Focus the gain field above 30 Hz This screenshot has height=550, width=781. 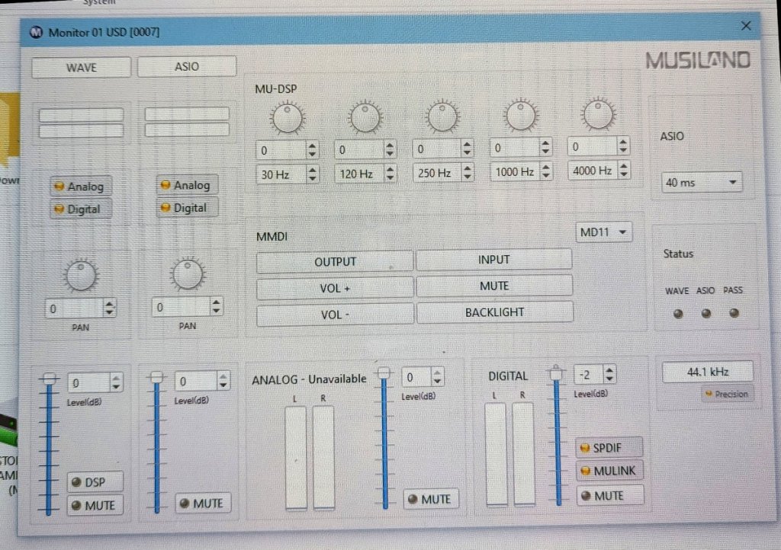tap(281, 150)
